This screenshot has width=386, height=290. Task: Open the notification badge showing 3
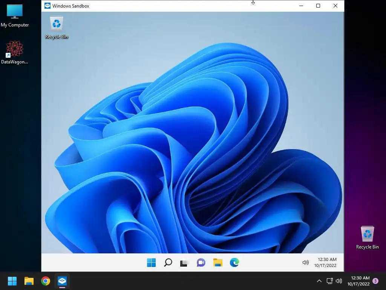(375, 281)
